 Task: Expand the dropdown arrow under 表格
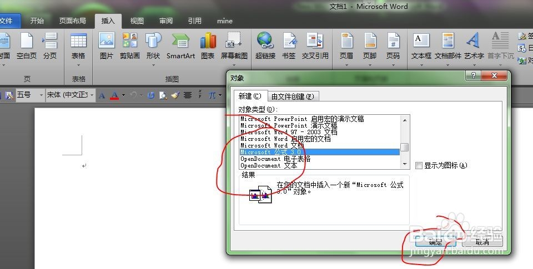click(78, 65)
